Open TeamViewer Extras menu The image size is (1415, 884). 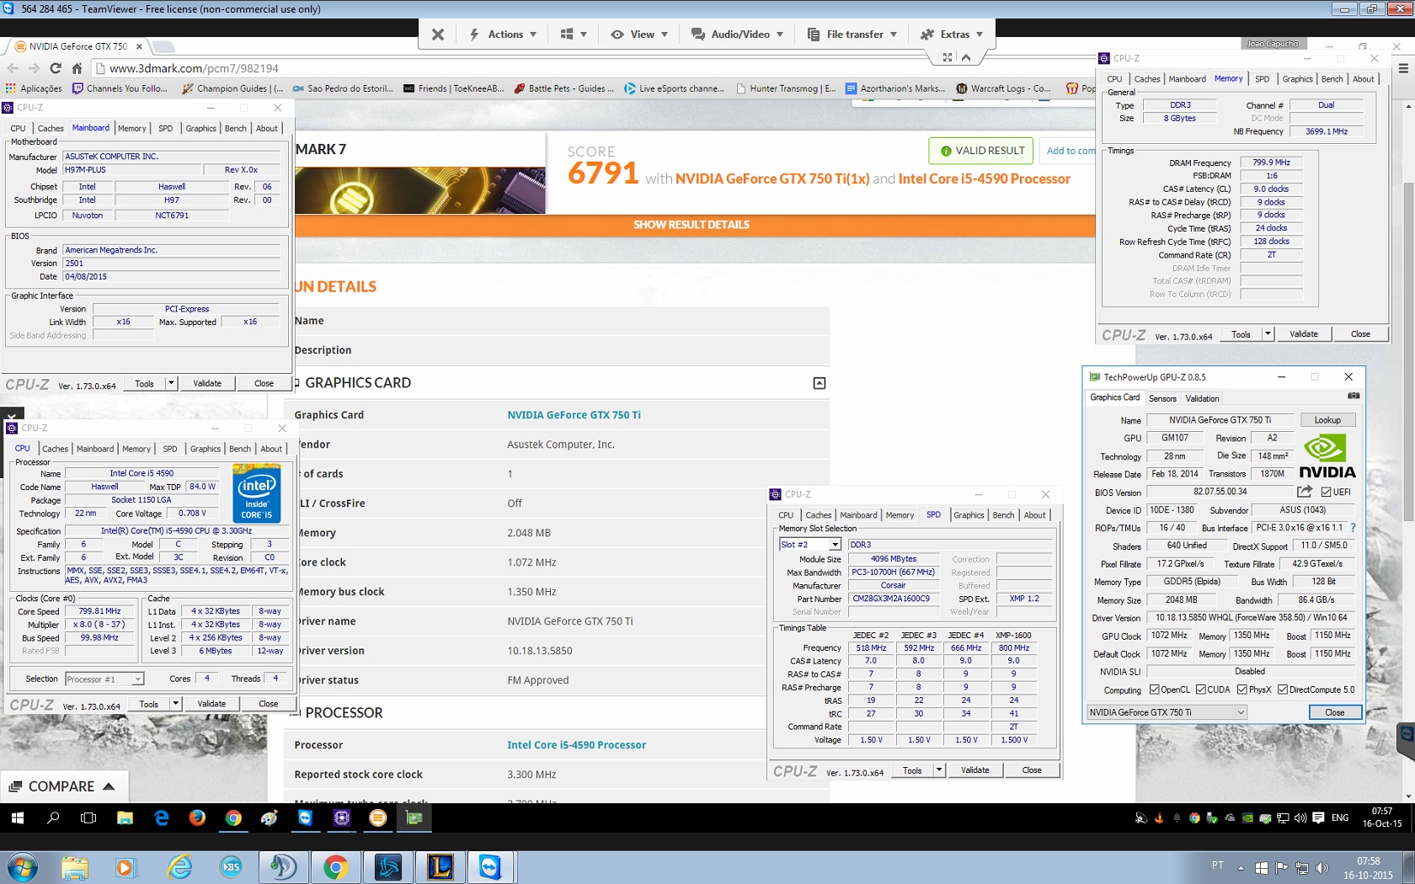tap(952, 35)
